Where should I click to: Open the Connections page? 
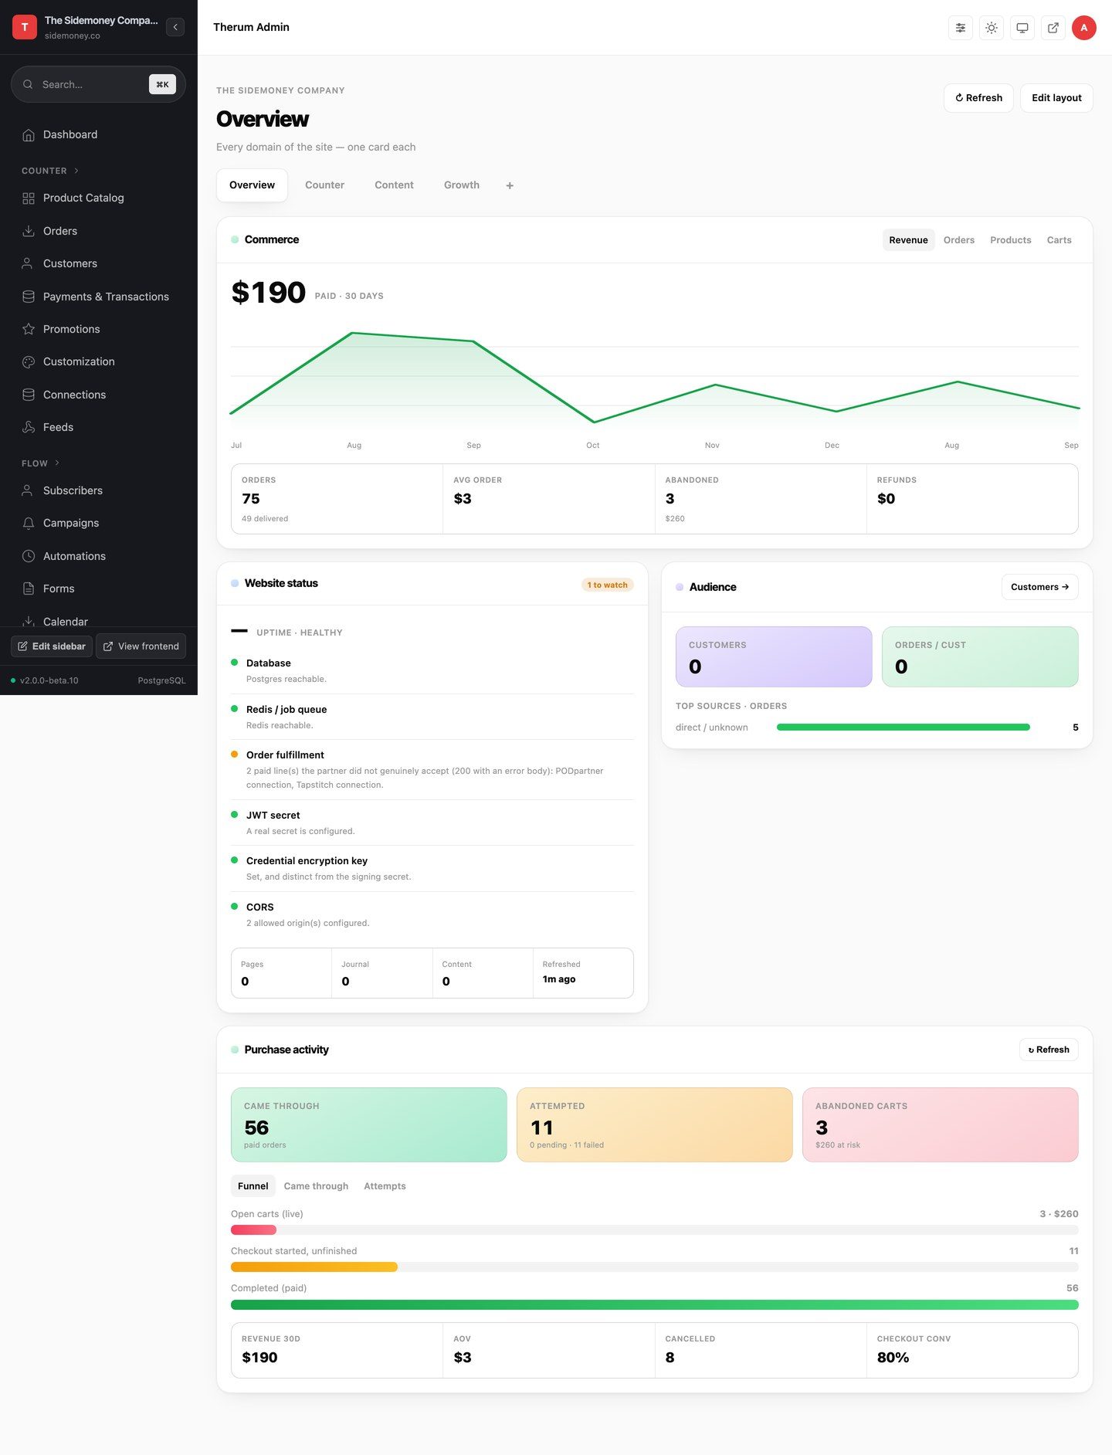coord(99,395)
